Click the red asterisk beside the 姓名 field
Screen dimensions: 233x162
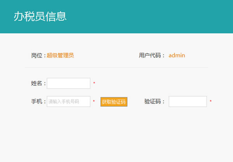pyautogui.click(x=94, y=83)
